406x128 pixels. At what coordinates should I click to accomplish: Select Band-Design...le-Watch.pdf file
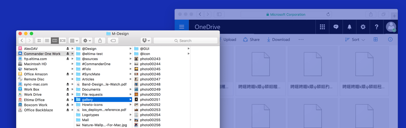tap(104, 84)
